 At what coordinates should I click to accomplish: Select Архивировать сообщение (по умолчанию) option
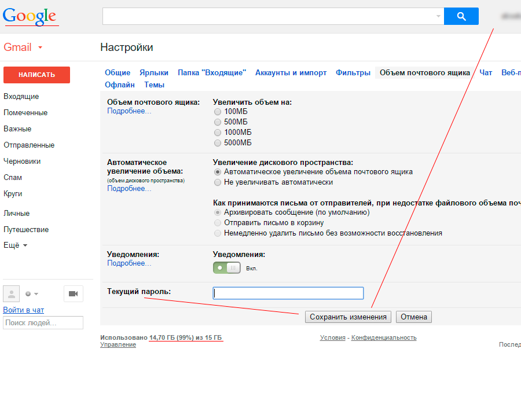click(218, 212)
